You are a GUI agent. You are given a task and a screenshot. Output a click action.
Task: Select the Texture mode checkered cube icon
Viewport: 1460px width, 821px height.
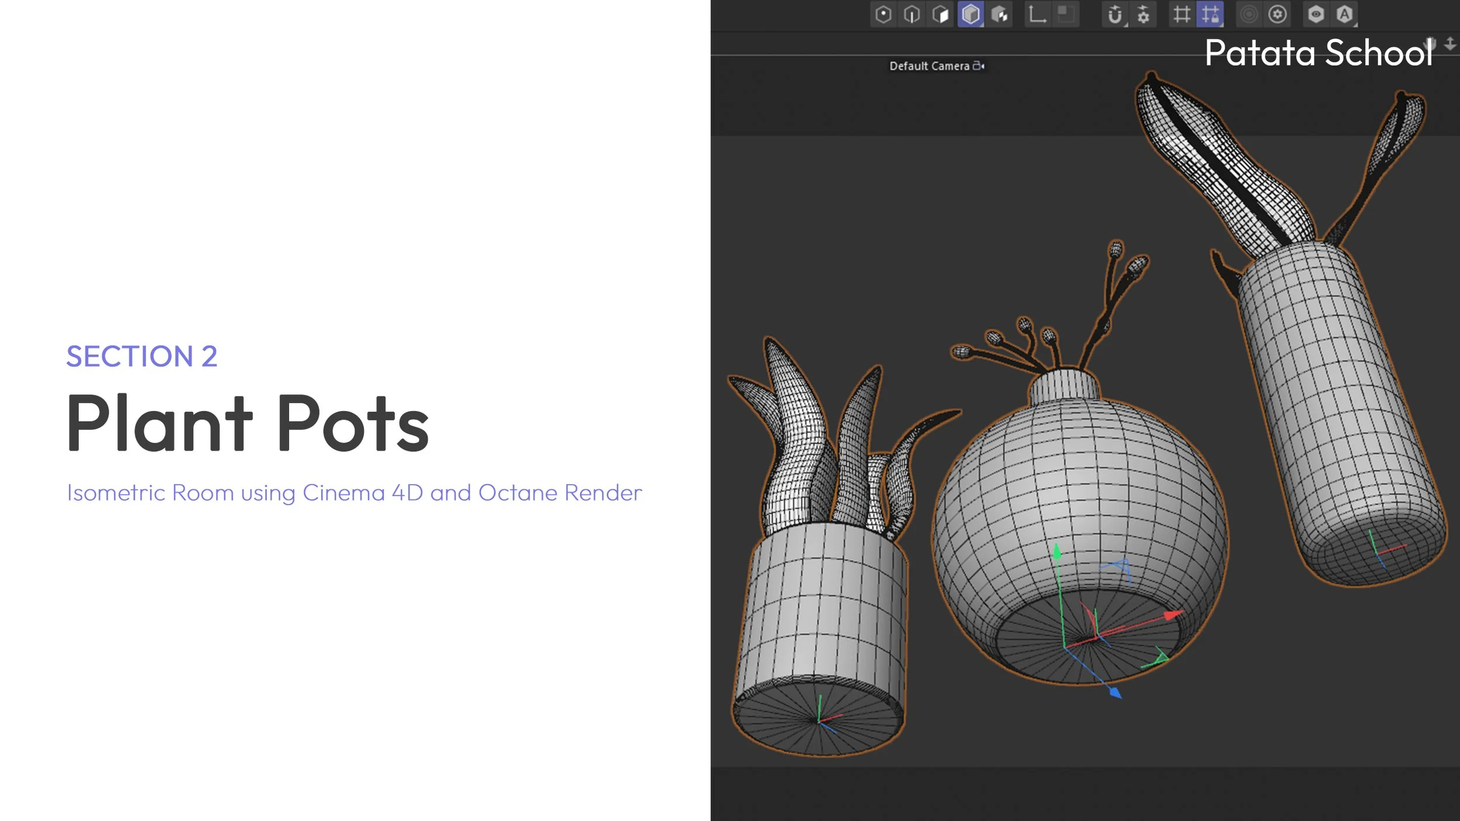click(x=1000, y=15)
